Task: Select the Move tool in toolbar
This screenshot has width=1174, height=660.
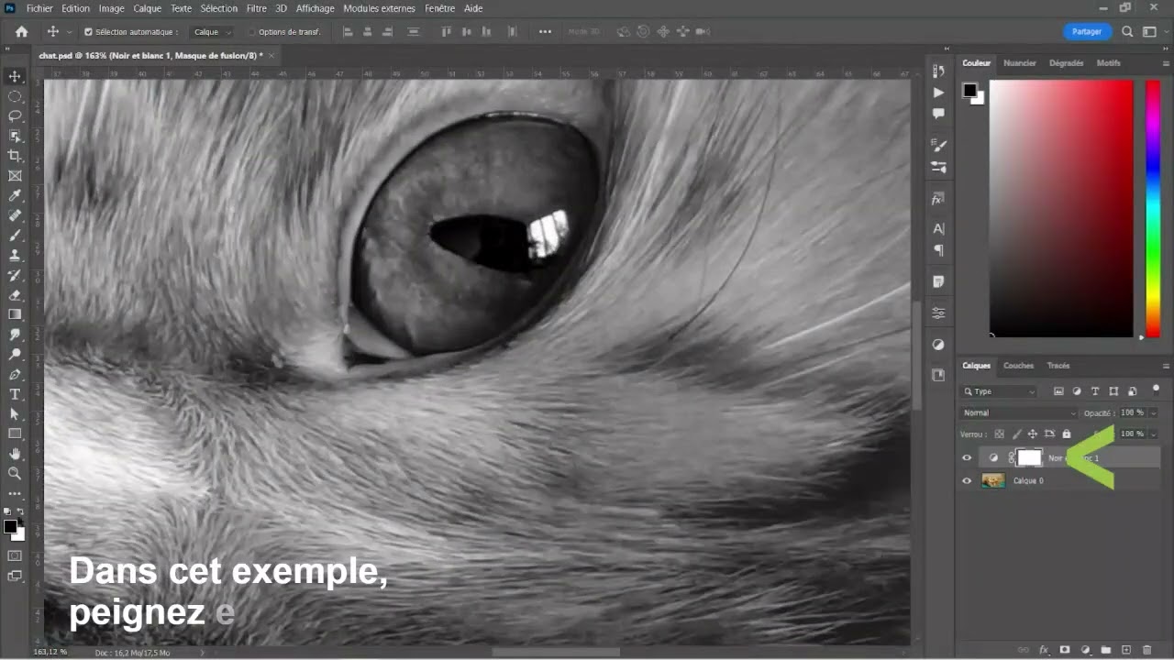Action: pyautogui.click(x=15, y=76)
